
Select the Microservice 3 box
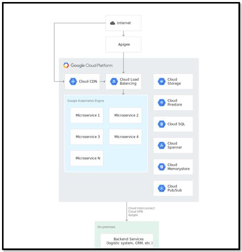click(x=87, y=137)
